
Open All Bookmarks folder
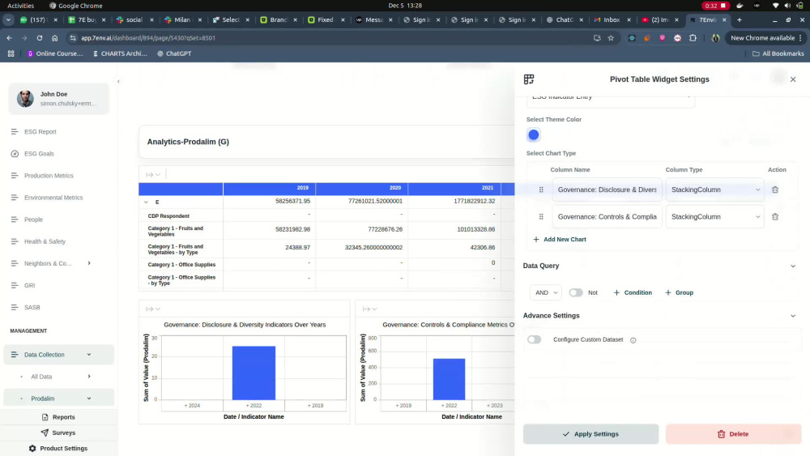778,53
